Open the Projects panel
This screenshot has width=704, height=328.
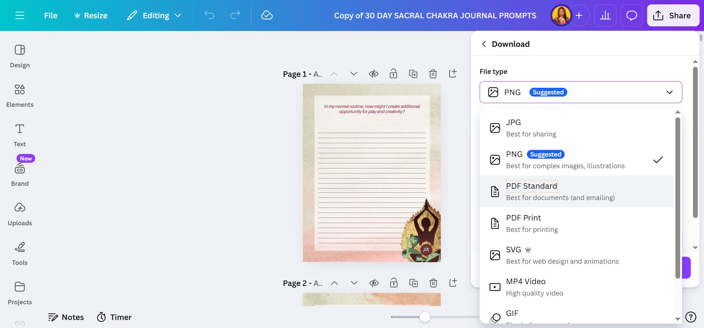point(20,293)
